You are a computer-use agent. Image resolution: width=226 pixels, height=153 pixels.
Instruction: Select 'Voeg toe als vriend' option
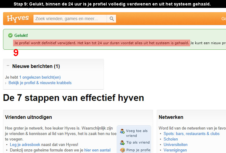[x=137, y=133]
